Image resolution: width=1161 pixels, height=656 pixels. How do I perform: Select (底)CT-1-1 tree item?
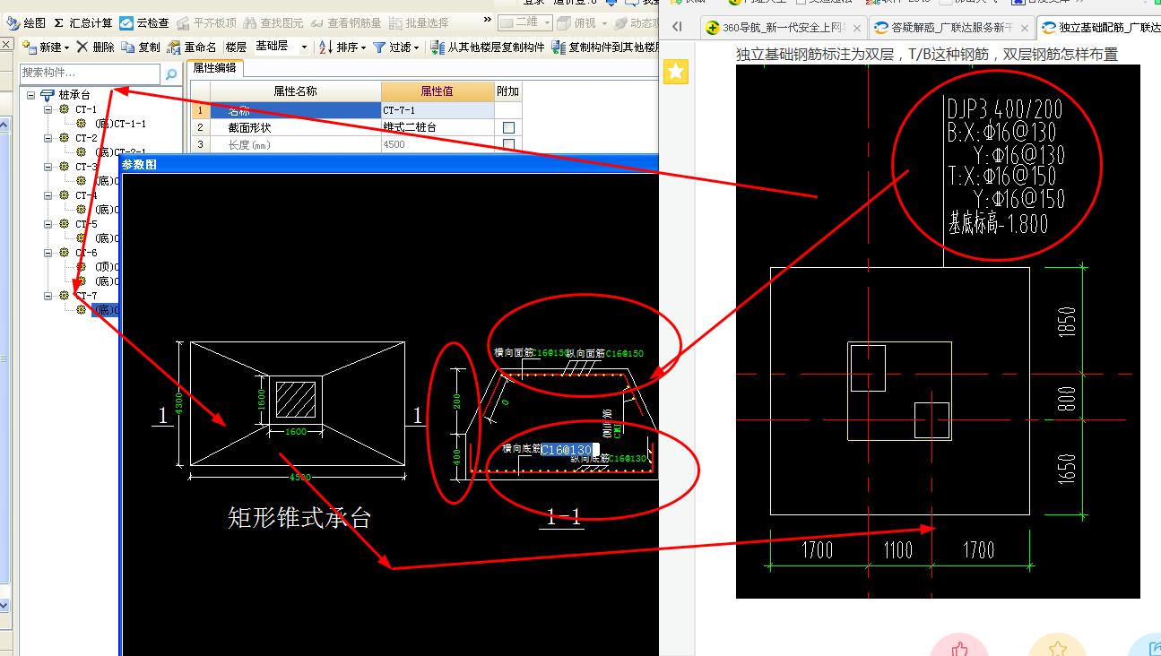click(x=120, y=124)
